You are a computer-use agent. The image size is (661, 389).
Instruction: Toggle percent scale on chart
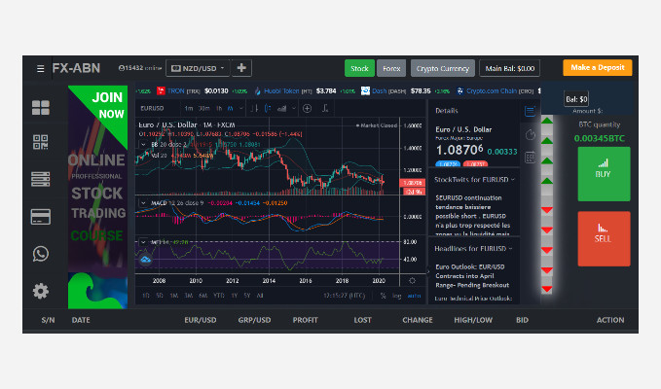[383, 296]
